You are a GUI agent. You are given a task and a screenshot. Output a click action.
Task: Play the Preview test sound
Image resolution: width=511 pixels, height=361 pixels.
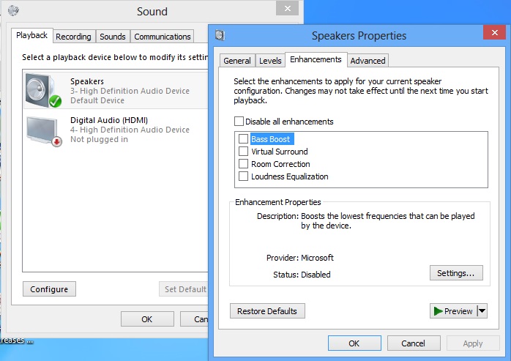coord(453,311)
